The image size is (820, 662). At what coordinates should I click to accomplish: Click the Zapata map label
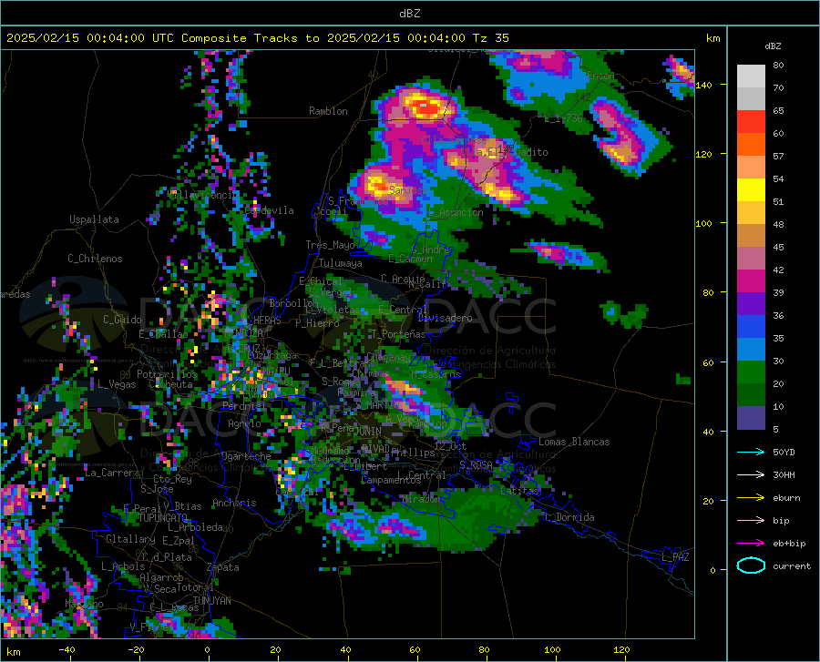pyautogui.click(x=223, y=567)
